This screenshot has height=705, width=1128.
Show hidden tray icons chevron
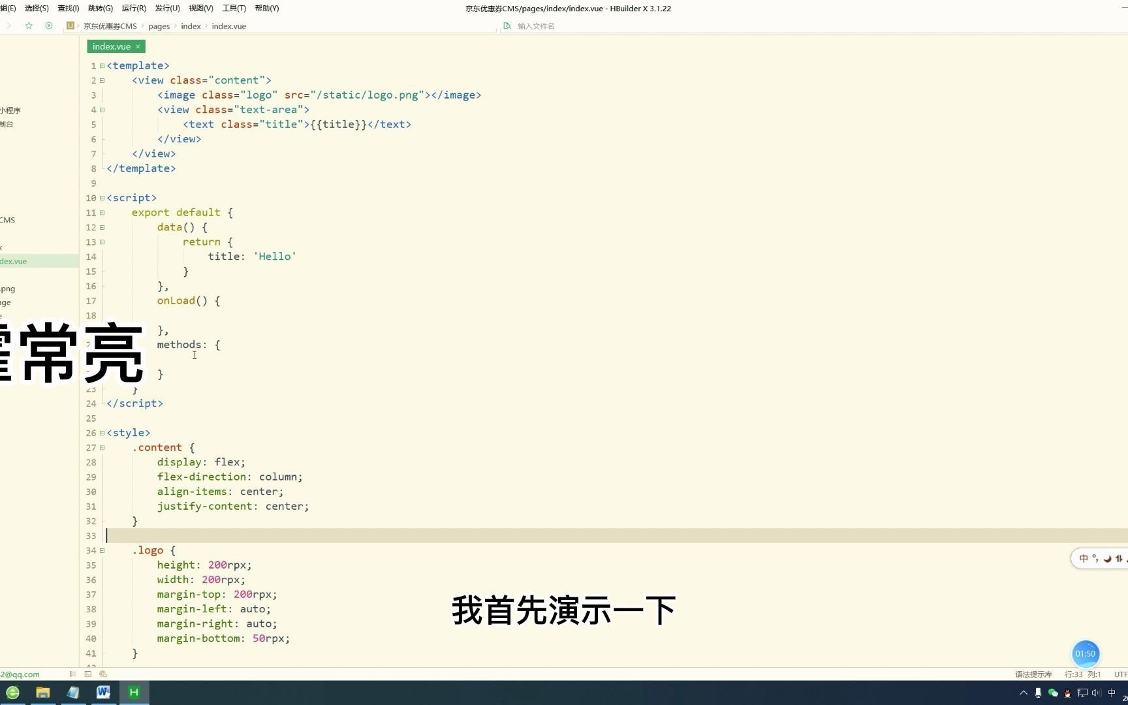[x=1023, y=693]
